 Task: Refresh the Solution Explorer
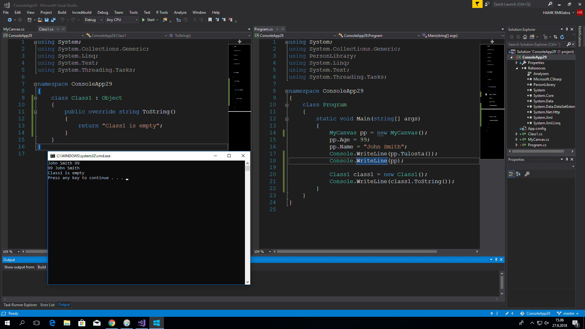[x=562, y=37]
